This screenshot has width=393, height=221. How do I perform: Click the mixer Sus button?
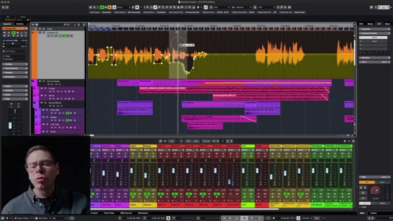189,141
